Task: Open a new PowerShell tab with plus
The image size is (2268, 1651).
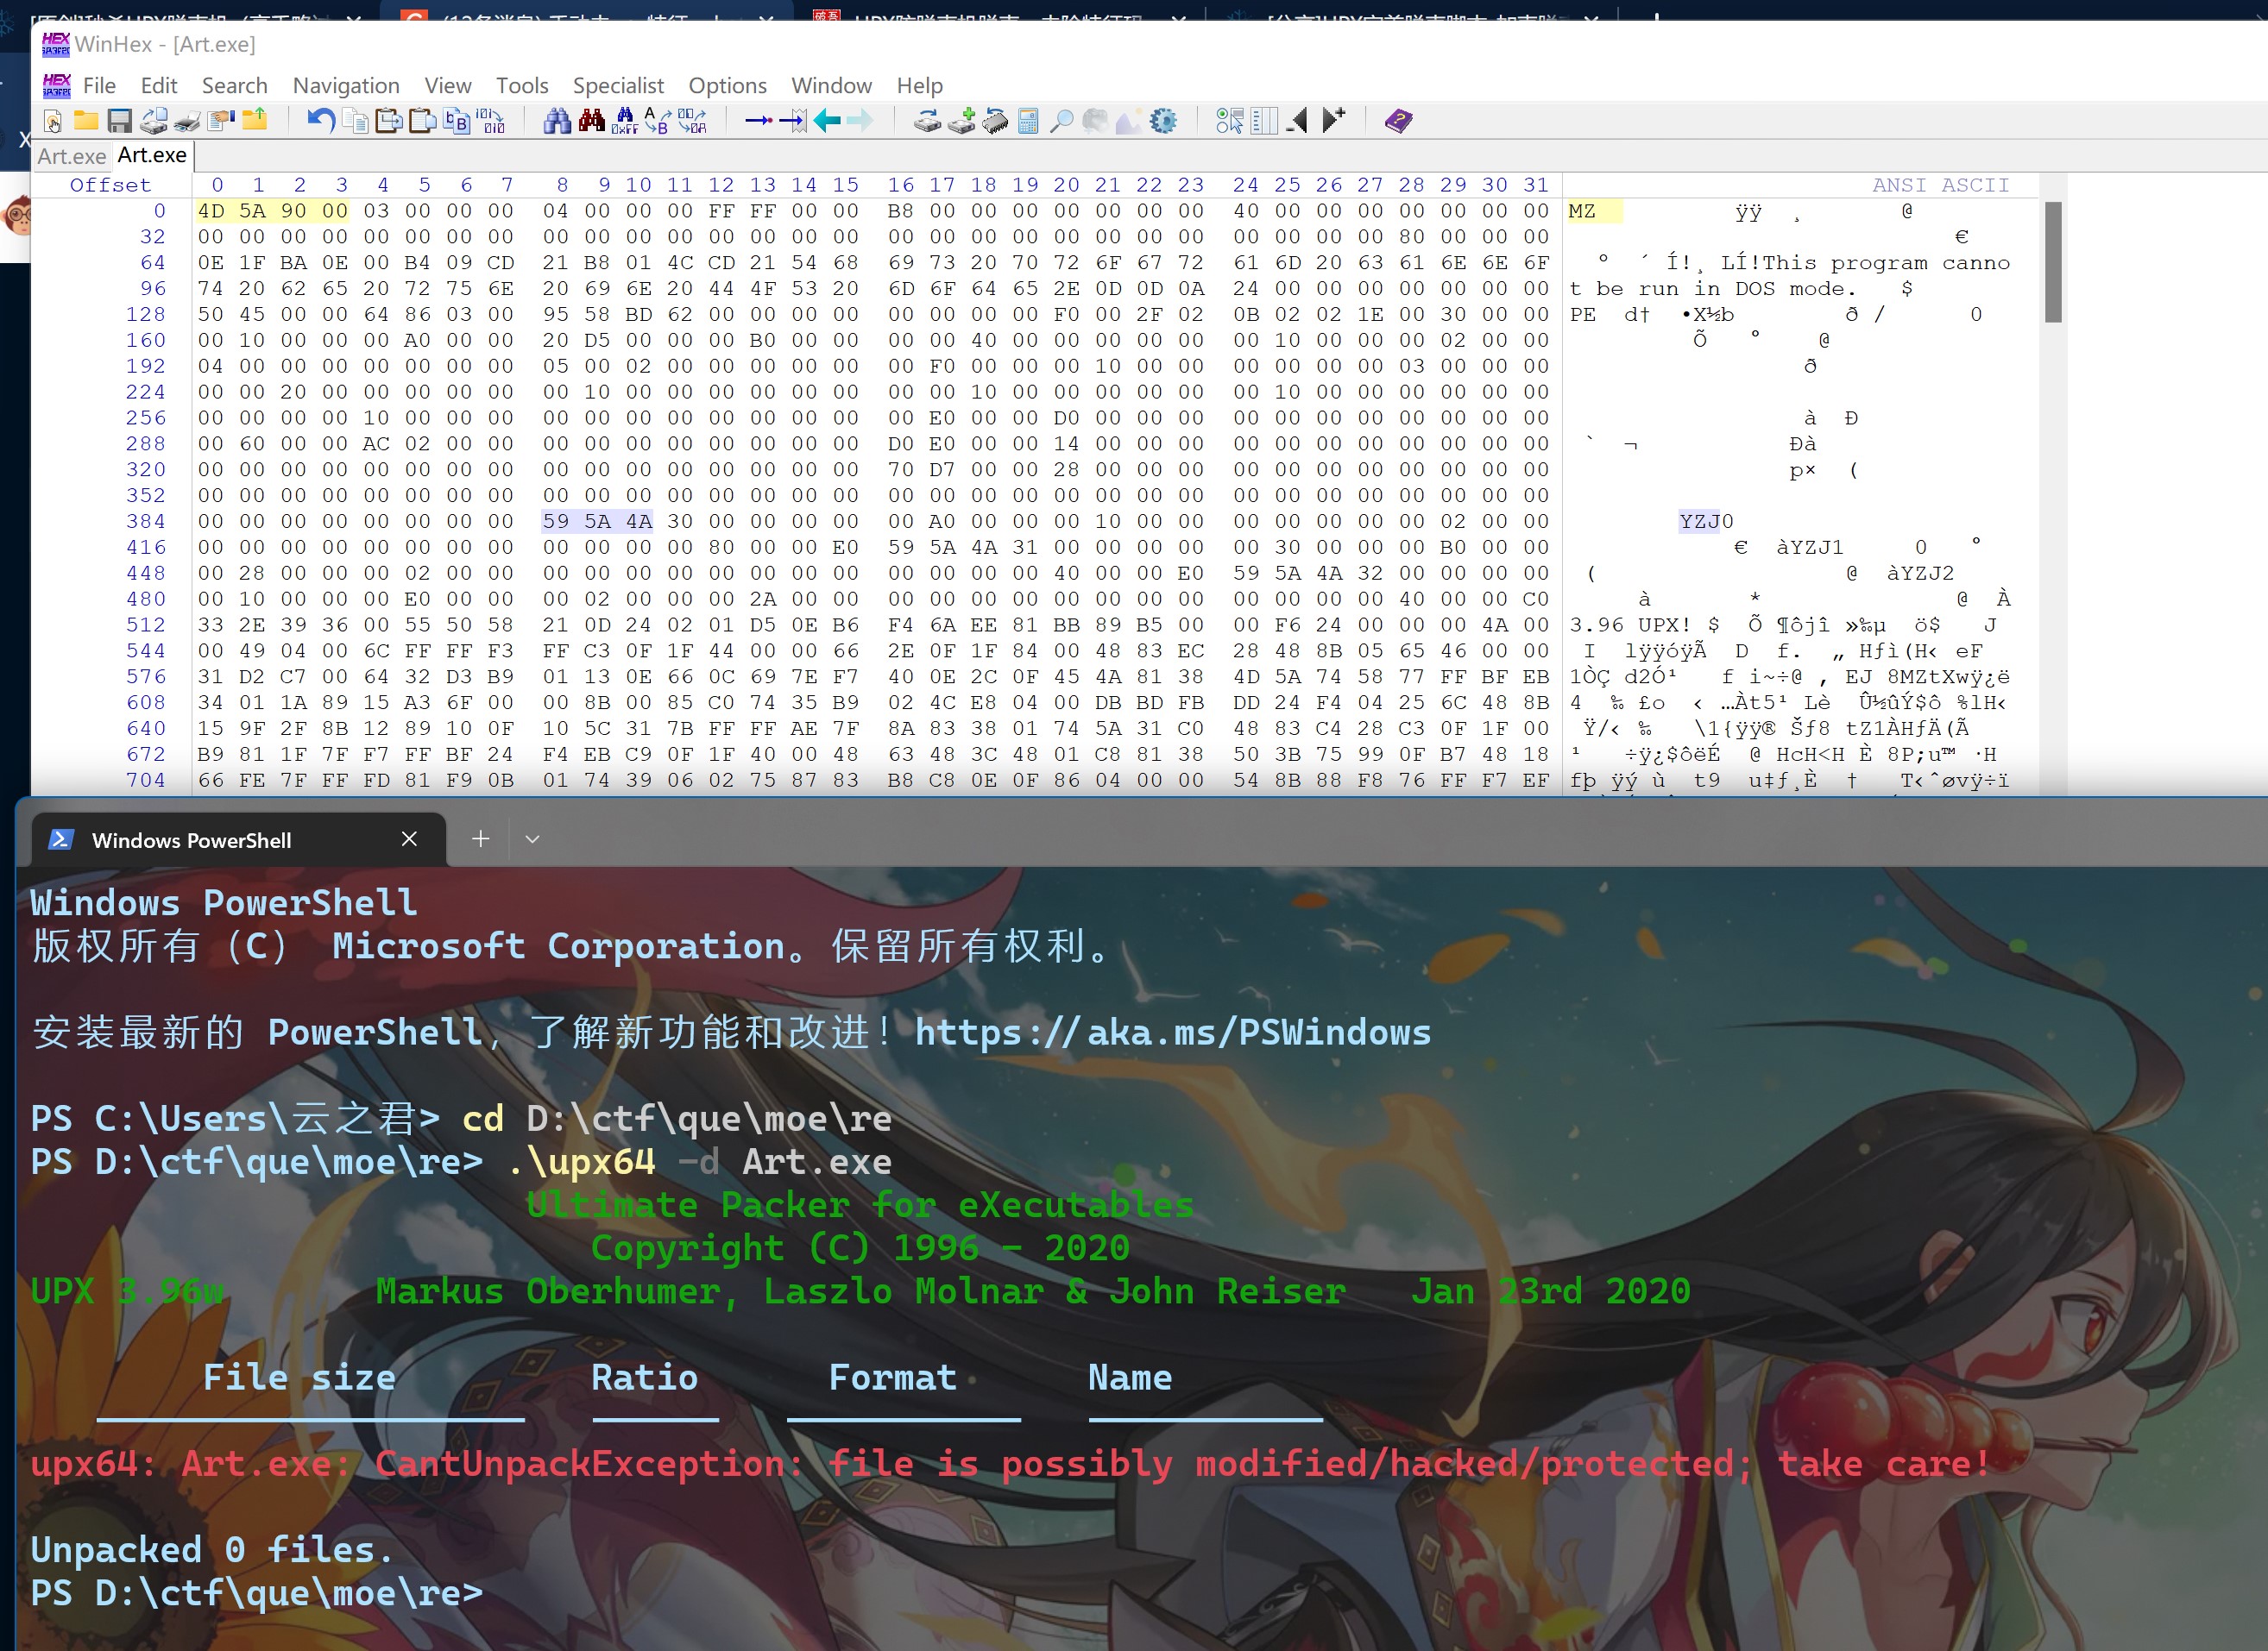Action: (x=481, y=839)
